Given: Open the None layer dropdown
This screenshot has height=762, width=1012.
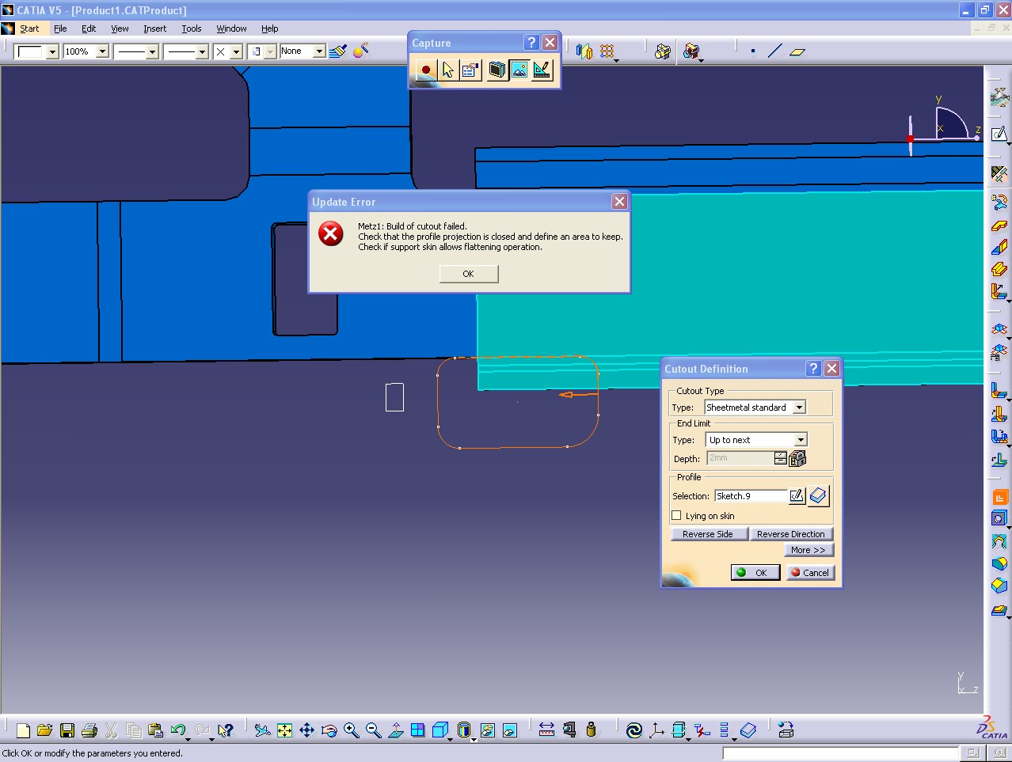Looking at the screenshot, I should click(319, 51).
